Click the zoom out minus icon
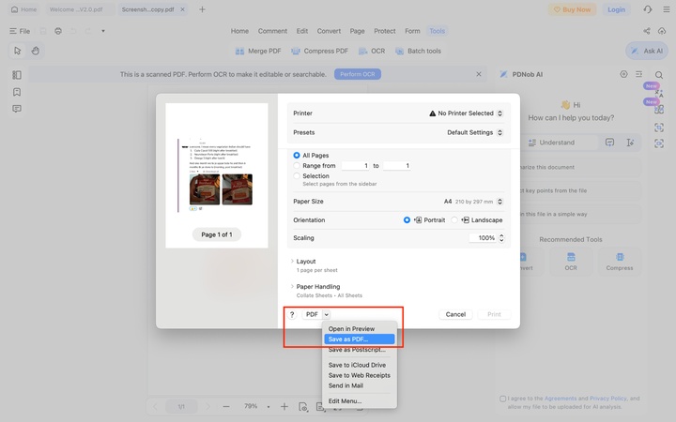This screenshot has width=676, height=422. pyautogui.click(x=226, y=406)
